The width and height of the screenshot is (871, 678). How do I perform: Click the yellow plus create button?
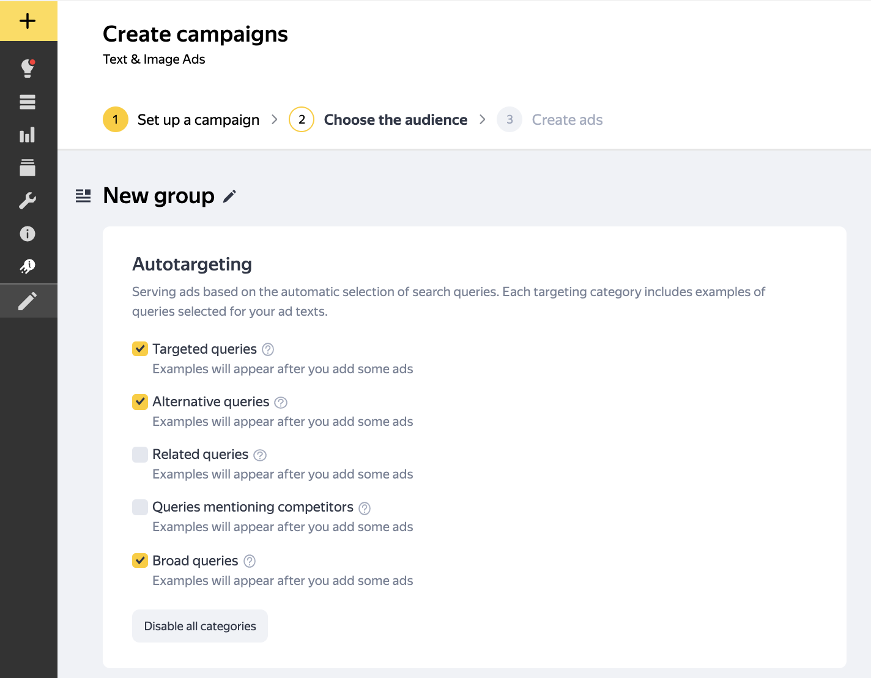coord(28,21)
